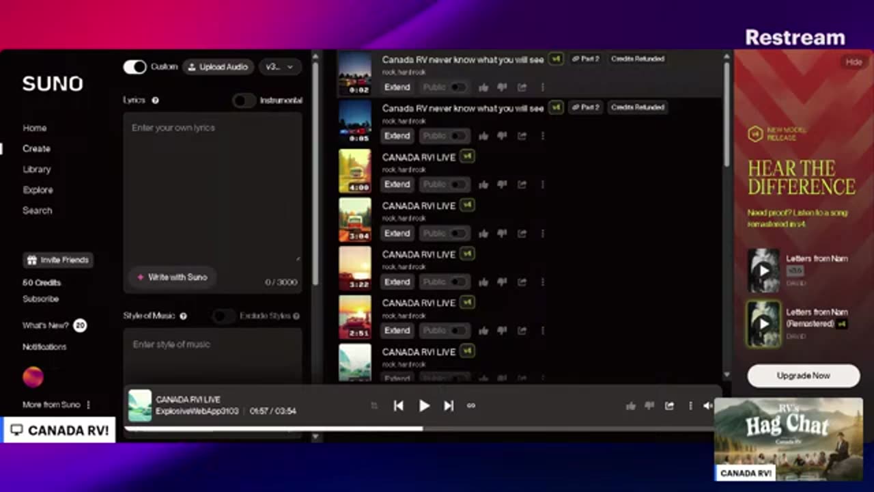Share the 3:22 CANADA RV! LIVE track
Image resolution: width=874 pixels, height=492 pixels.
pyautogui.click(x=522, y=282)
